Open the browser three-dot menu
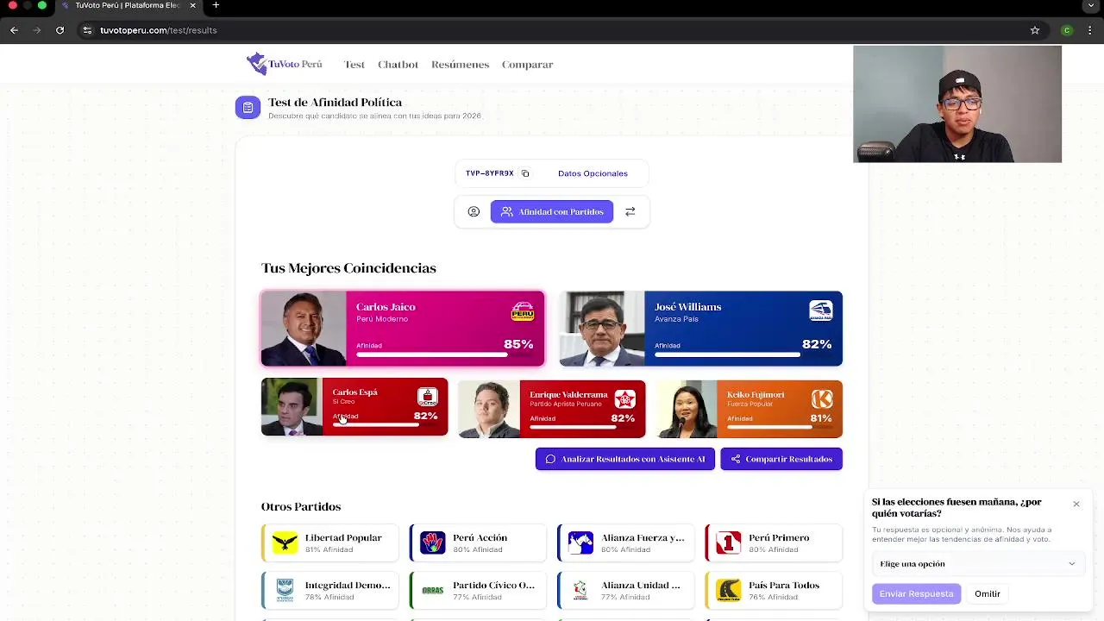Image resolution: width=1104 pixels, height=621 pixels. [1090, 30]
